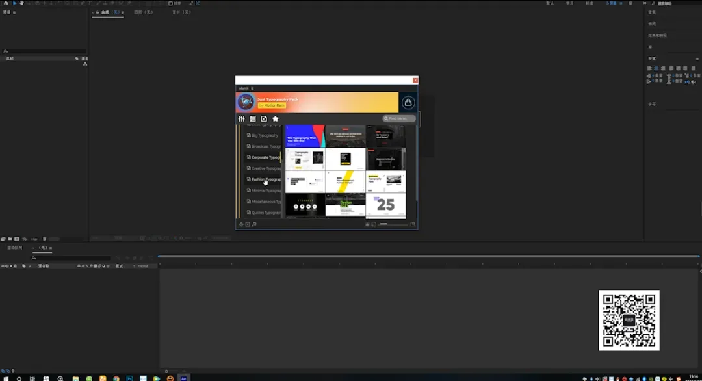Select the Creative Typography category
The width and height of the screenshot is (702, 381).
tap(263, 168)
